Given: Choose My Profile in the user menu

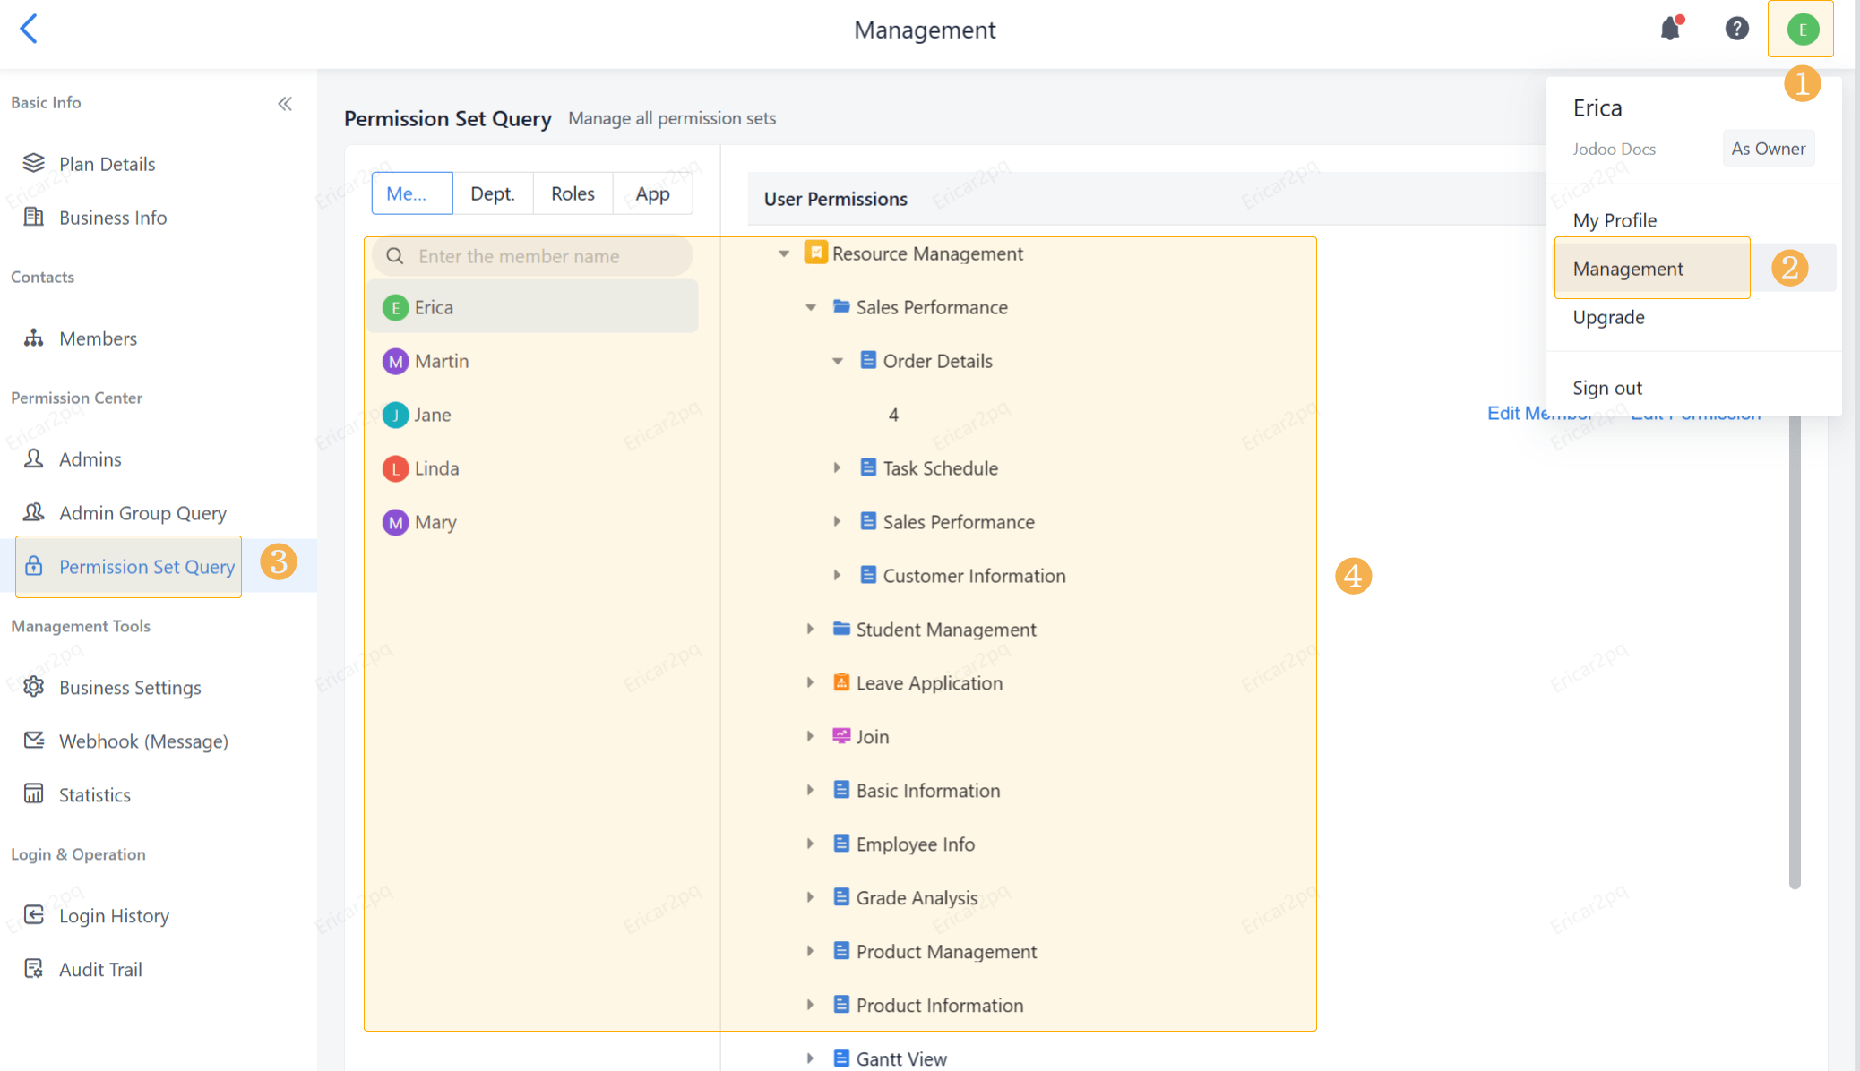Looking at the screenshot, I should (x=1615, y=220).
